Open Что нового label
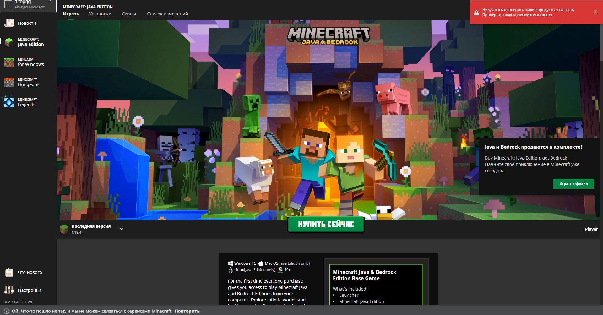603x315 pixels. [30, 272]
